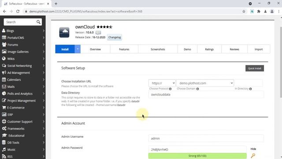
Task: Open the Screenshots tab
Action: pyautogui.click(x=158, y=49)
